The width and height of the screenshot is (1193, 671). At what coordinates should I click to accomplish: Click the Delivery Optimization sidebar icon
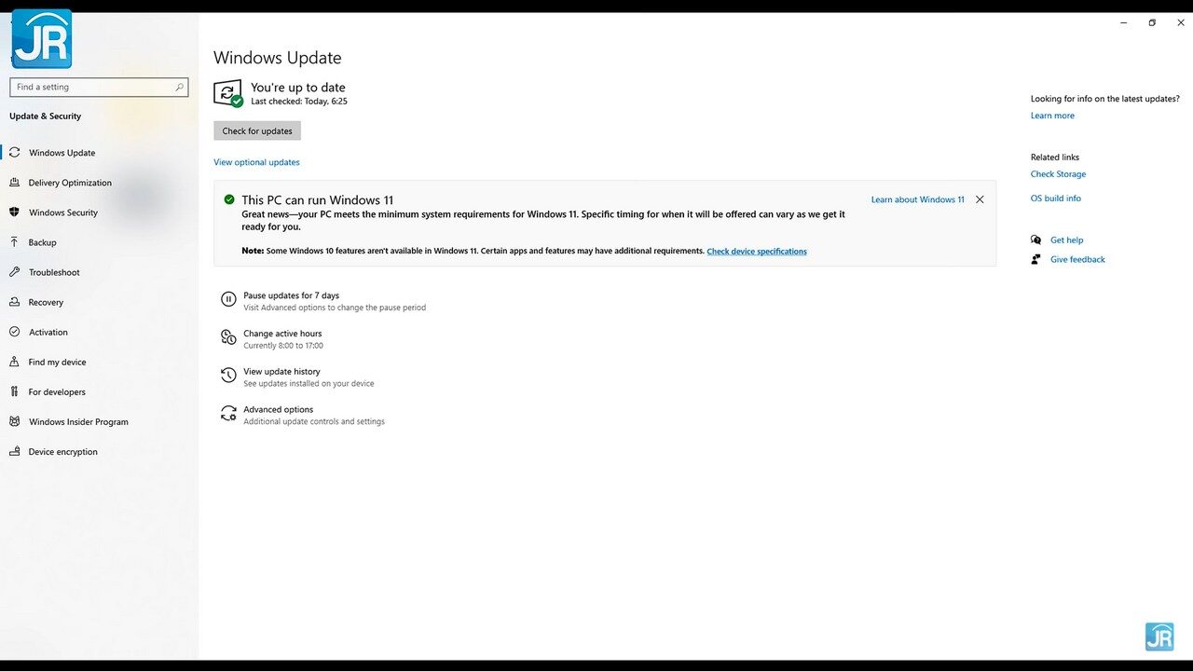(14, 183)
